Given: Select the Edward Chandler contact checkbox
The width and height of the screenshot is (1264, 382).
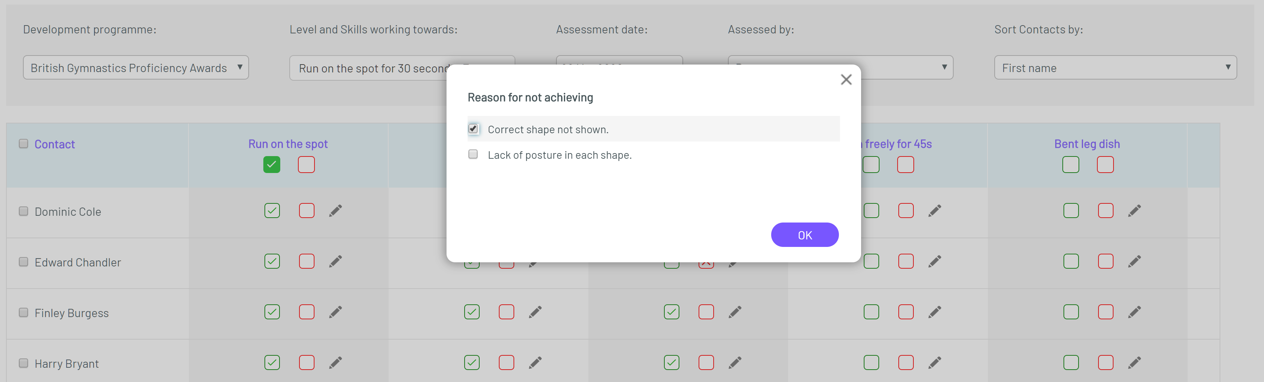Looking at the screenshot, I should click(x=24, y=262).
